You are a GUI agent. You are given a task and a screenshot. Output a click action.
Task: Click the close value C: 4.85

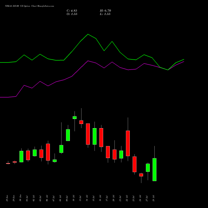72,11
